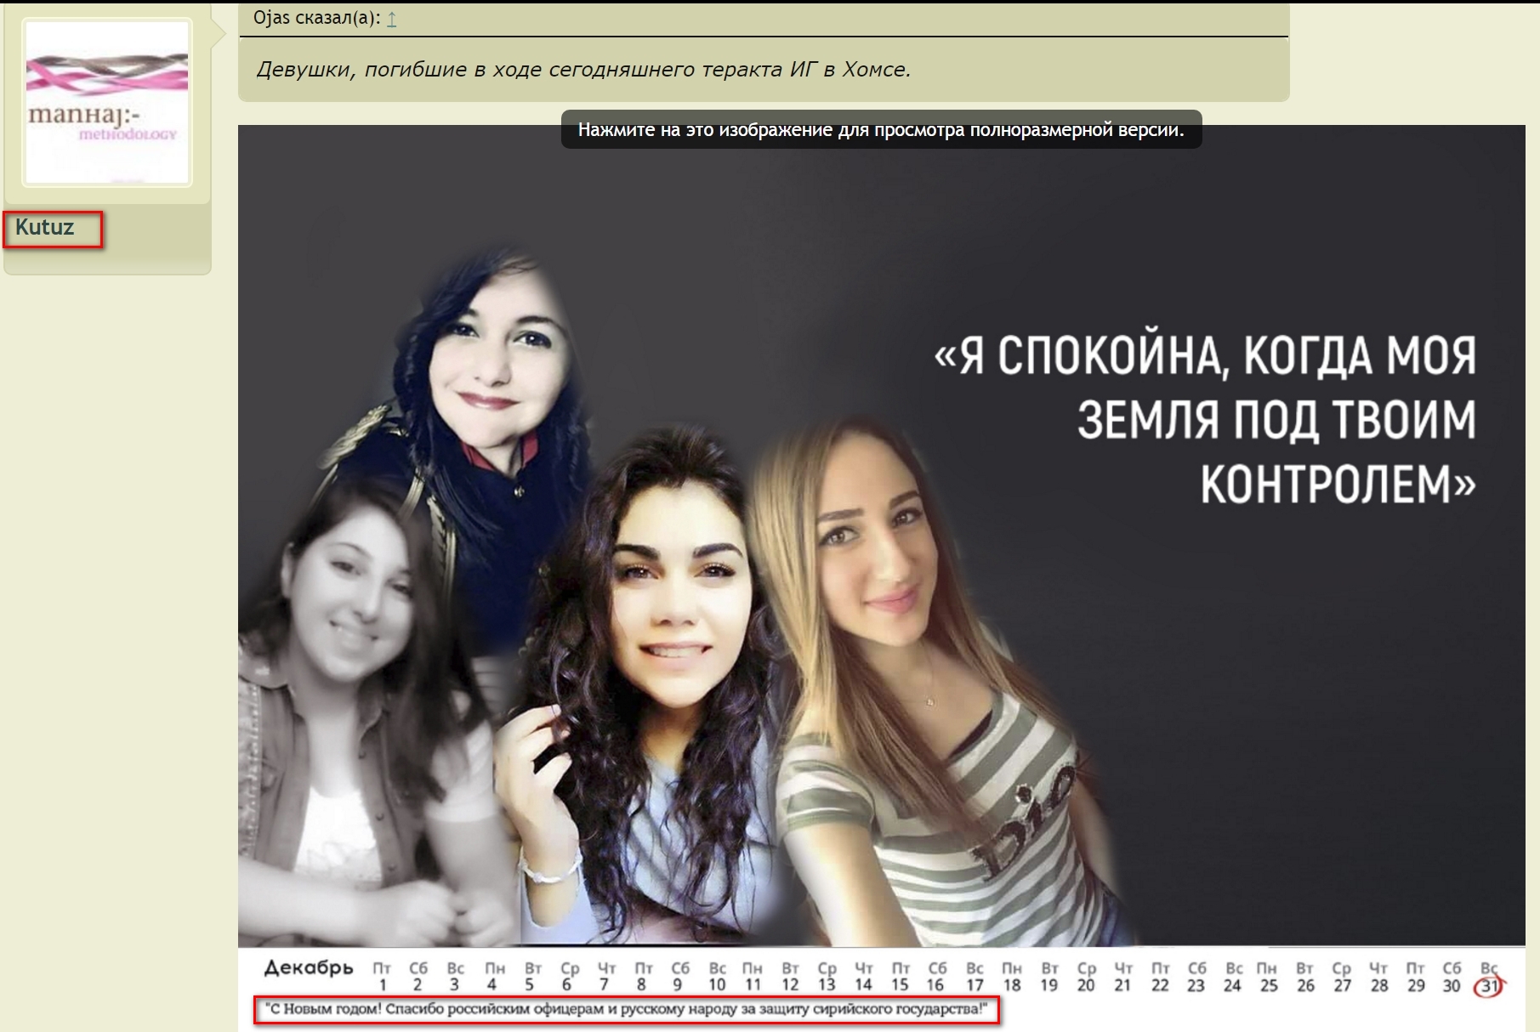1540x1032 pixels.
Task: Select day 15 in the December calendar
Action: 900,985
